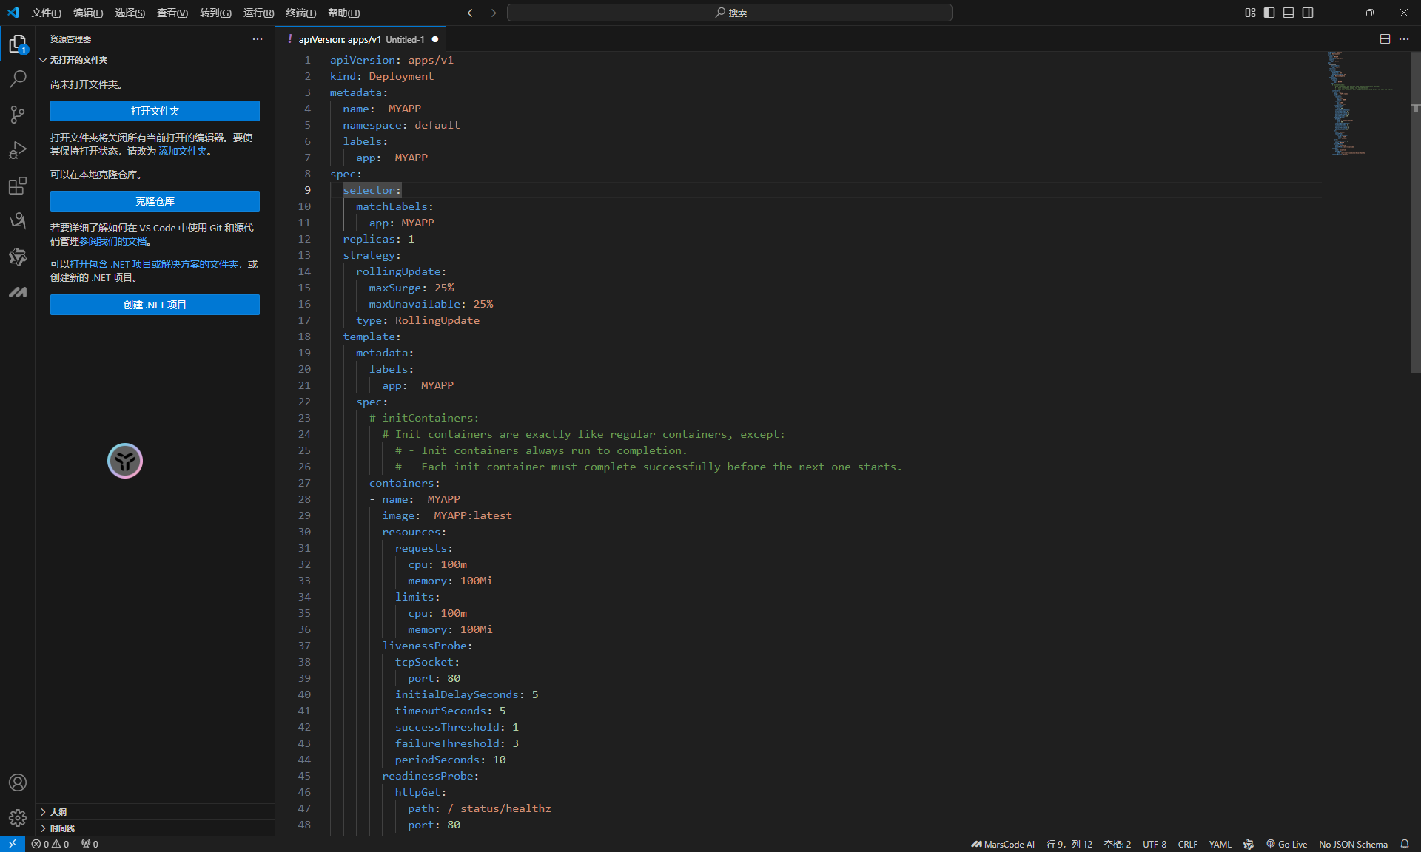Open the 终端(T) menu
The height and width of the screenshot is (852, 1421).
click(300, 13)
